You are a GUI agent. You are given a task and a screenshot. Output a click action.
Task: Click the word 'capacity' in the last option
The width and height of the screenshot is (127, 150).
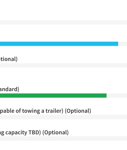click(x=16, y=133)
